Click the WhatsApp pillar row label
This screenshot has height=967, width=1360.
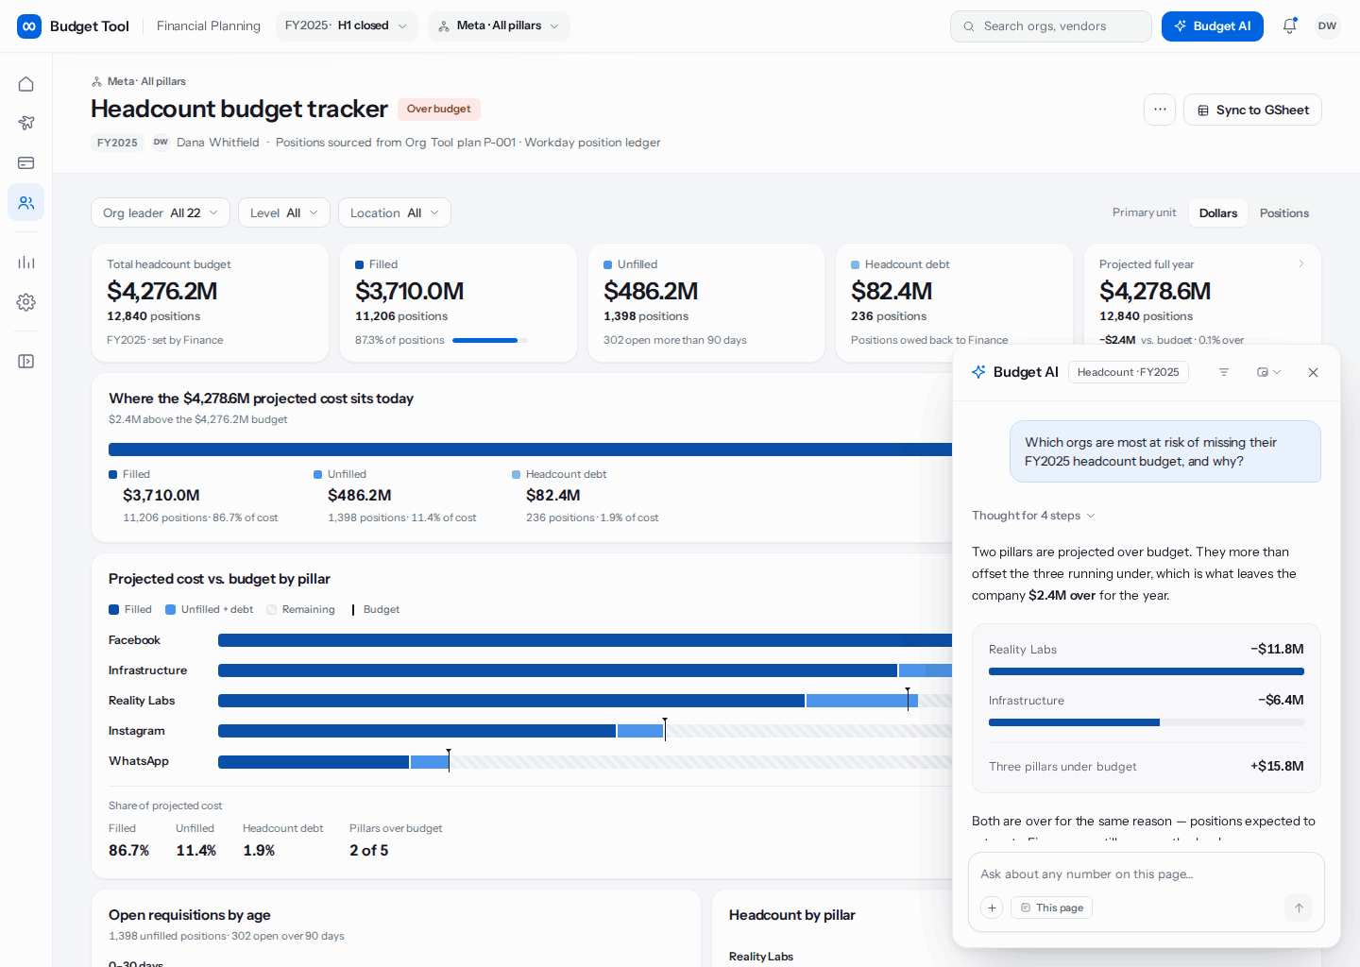(139, 761)
